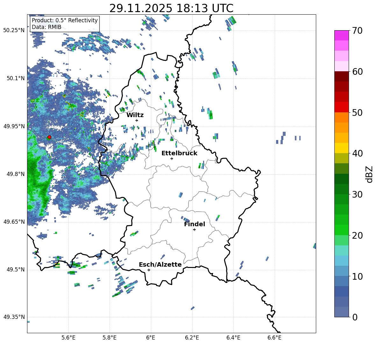Click the Data: RMIB text

coord(46,27)
